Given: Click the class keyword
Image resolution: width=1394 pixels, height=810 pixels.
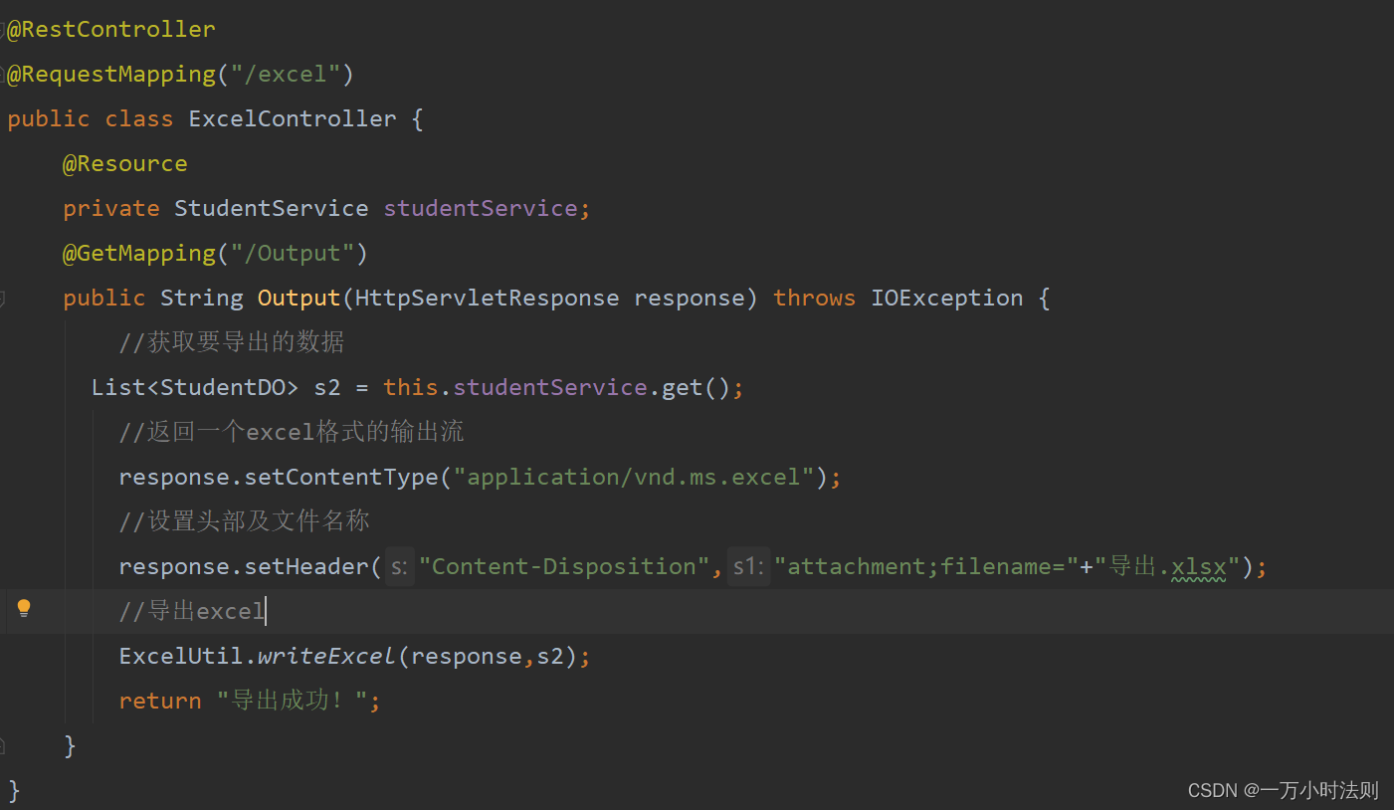Looking at the screenshot, I should coord(139,118).
